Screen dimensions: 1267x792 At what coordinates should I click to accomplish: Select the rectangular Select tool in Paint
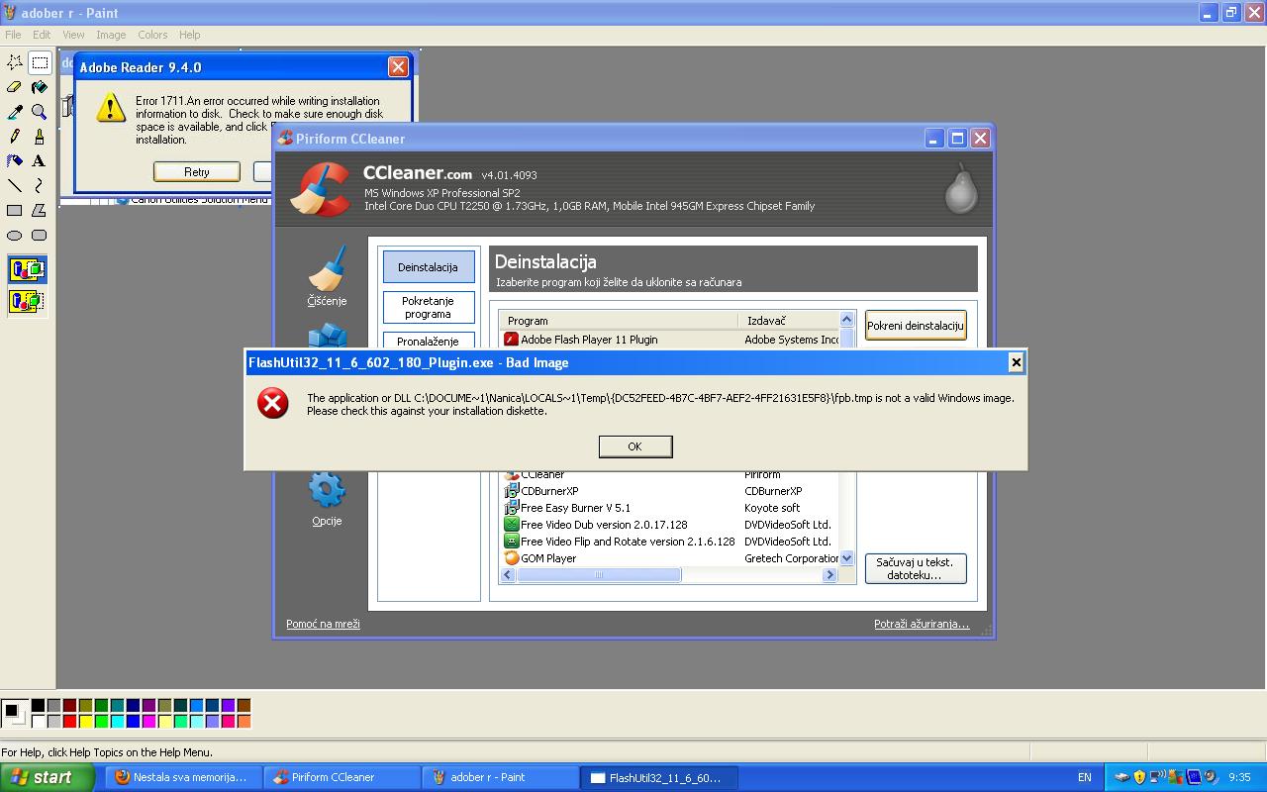[40, 62]
